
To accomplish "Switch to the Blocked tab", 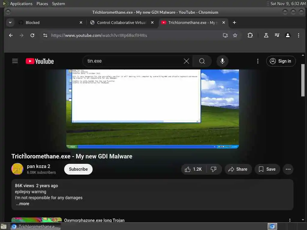I will pyautogui.click(x=50, y=22).
